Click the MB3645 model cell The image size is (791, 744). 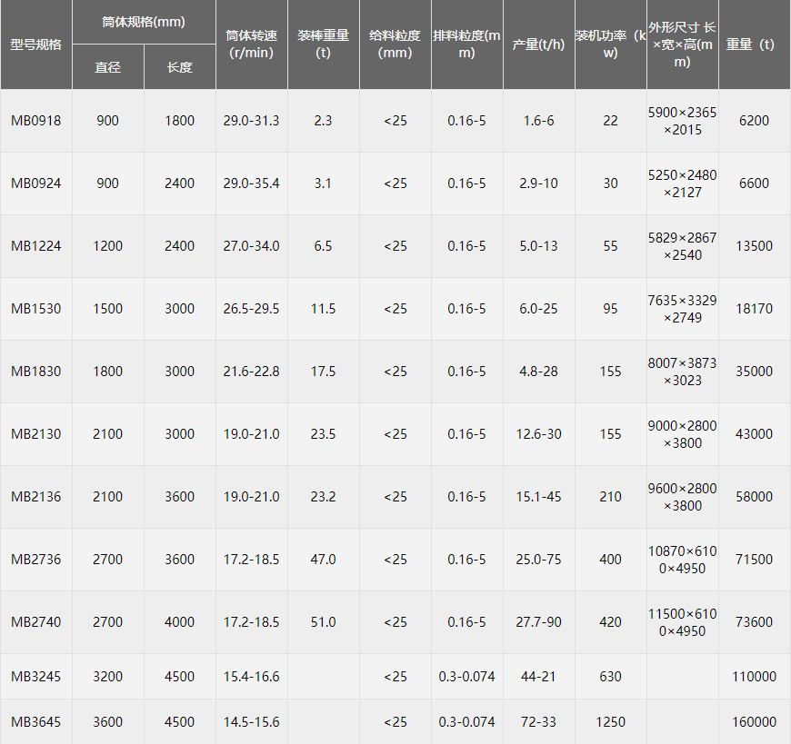click(36, 722)
